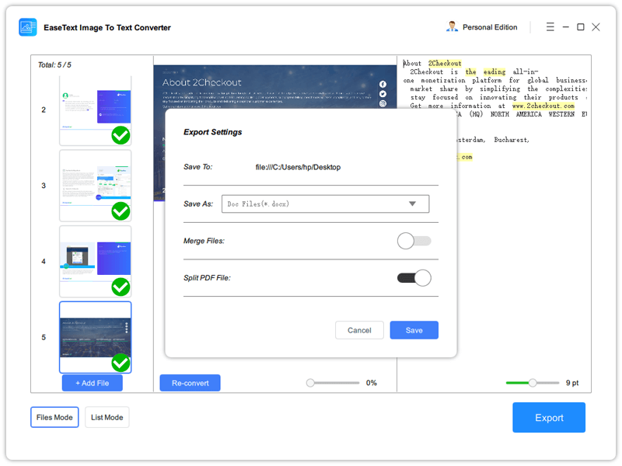622x466 pixels.
Task: Click the www.2checkout.com text in output
Action: tap(543, 106)
